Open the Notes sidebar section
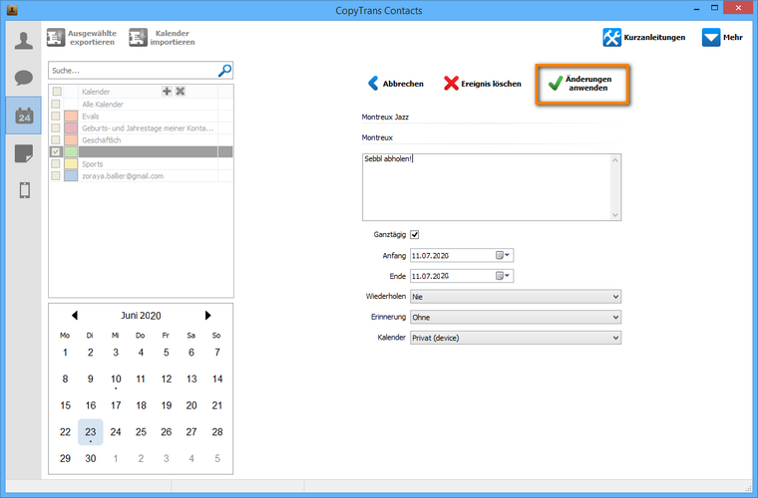 [x=24, y=153]
